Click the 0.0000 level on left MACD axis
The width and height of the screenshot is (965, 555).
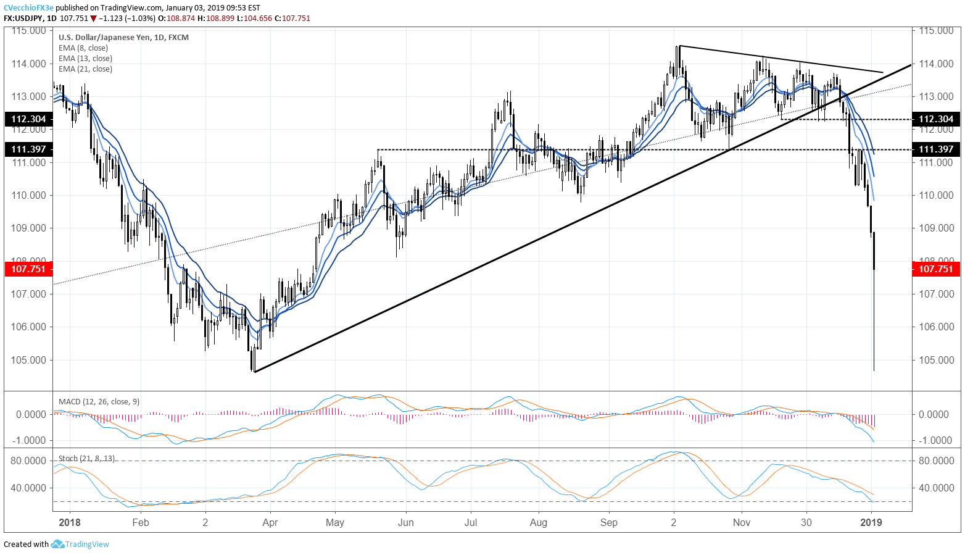pyautogui.click(x=31, y=414)
